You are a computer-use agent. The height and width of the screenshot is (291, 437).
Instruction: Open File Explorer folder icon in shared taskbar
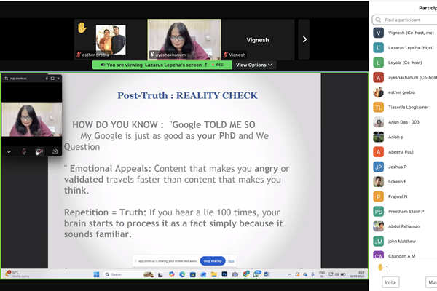213,274
